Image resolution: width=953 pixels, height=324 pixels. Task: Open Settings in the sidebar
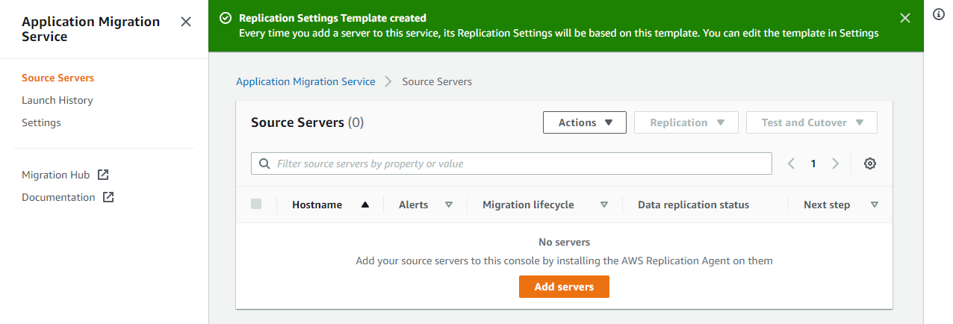click(41, 122)
